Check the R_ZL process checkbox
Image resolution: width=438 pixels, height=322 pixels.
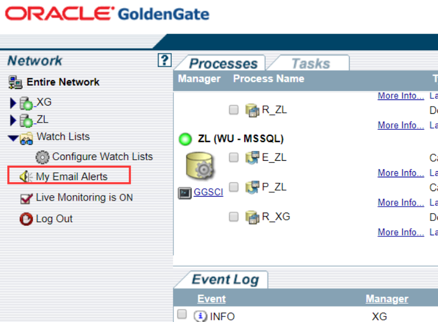[234, 110]
